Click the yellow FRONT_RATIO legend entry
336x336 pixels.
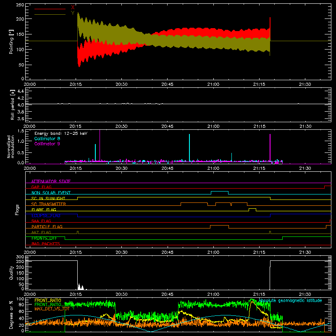[x=48, y=300]
